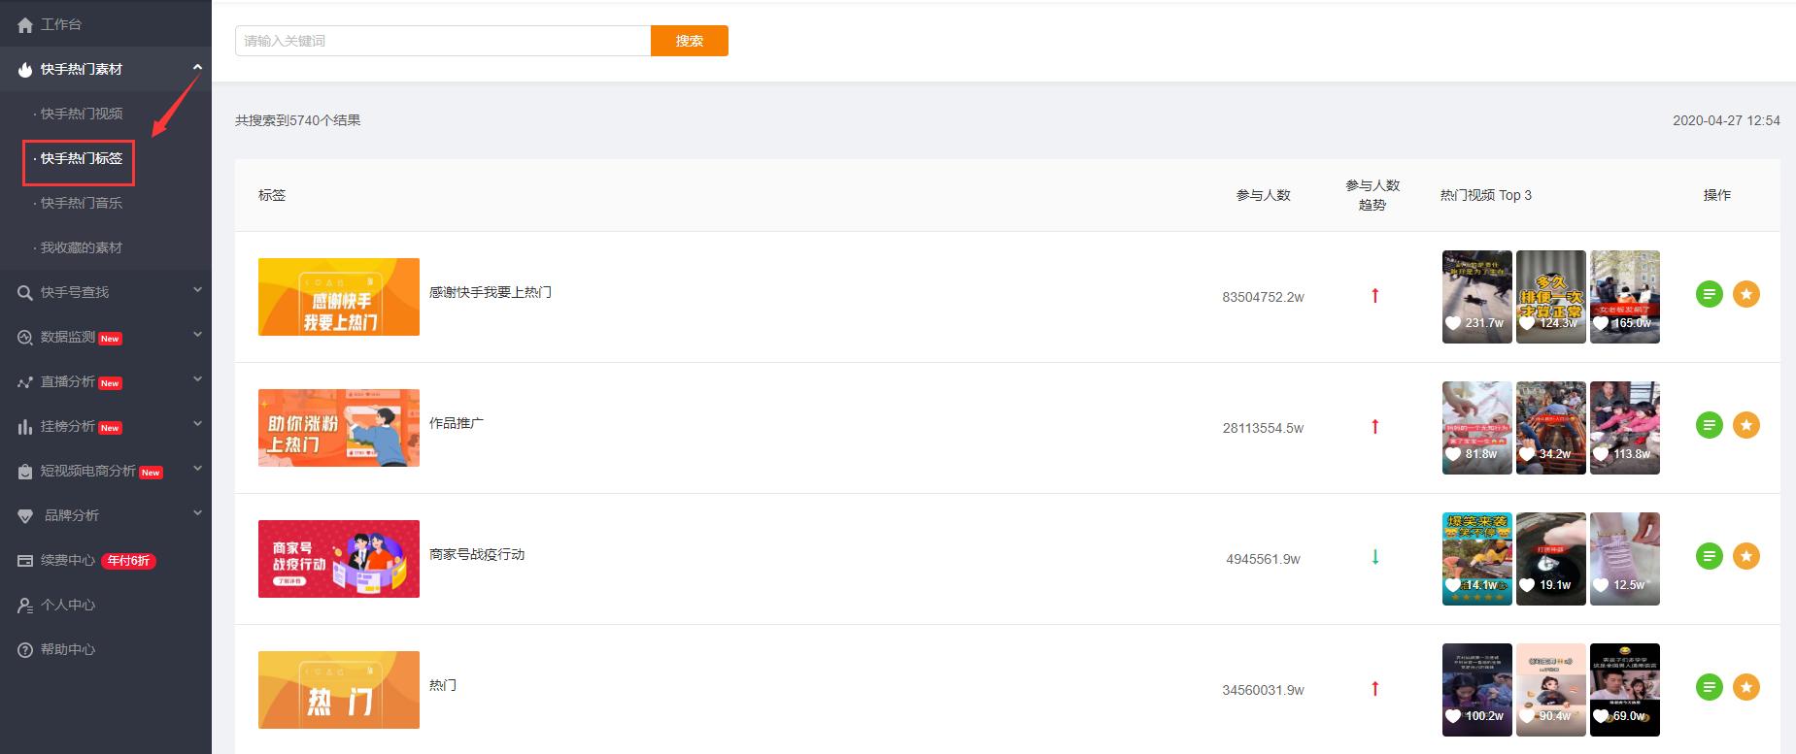Click the 挂榜分析 bar chart icon

click(x=25, y=427)
